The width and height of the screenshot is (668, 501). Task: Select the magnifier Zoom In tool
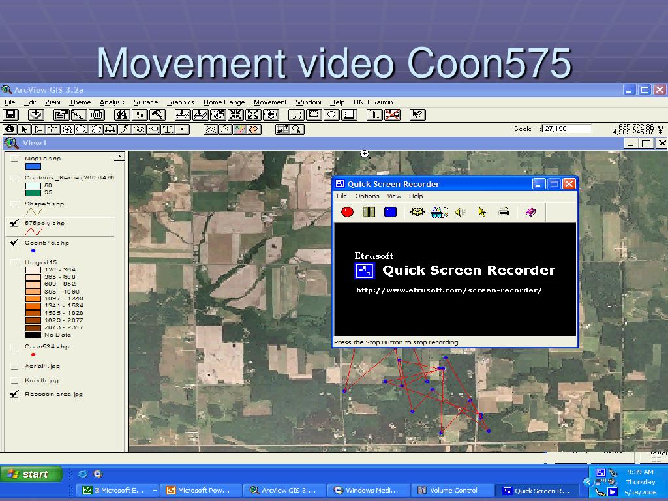(x=67, y=129)
